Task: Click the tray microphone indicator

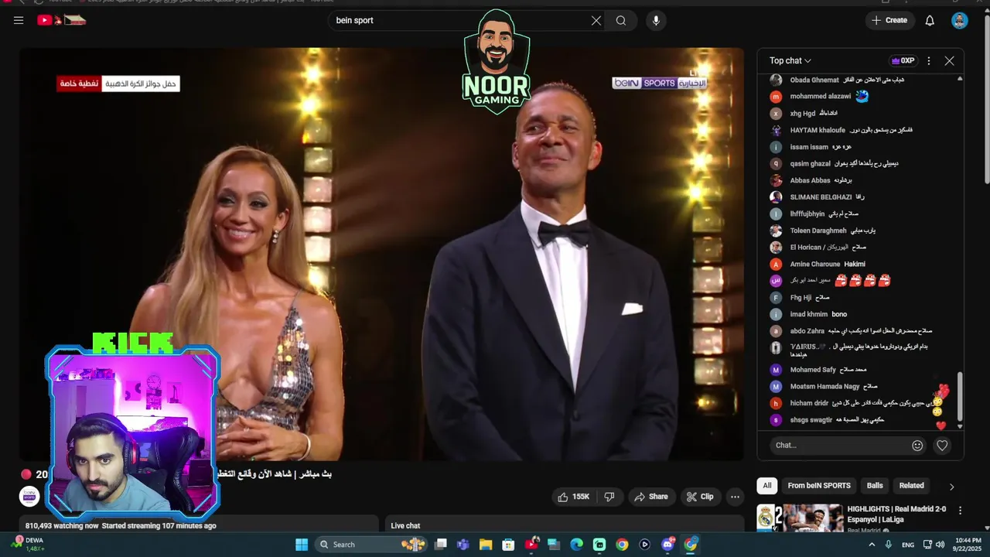Action: tap(889, 545)
